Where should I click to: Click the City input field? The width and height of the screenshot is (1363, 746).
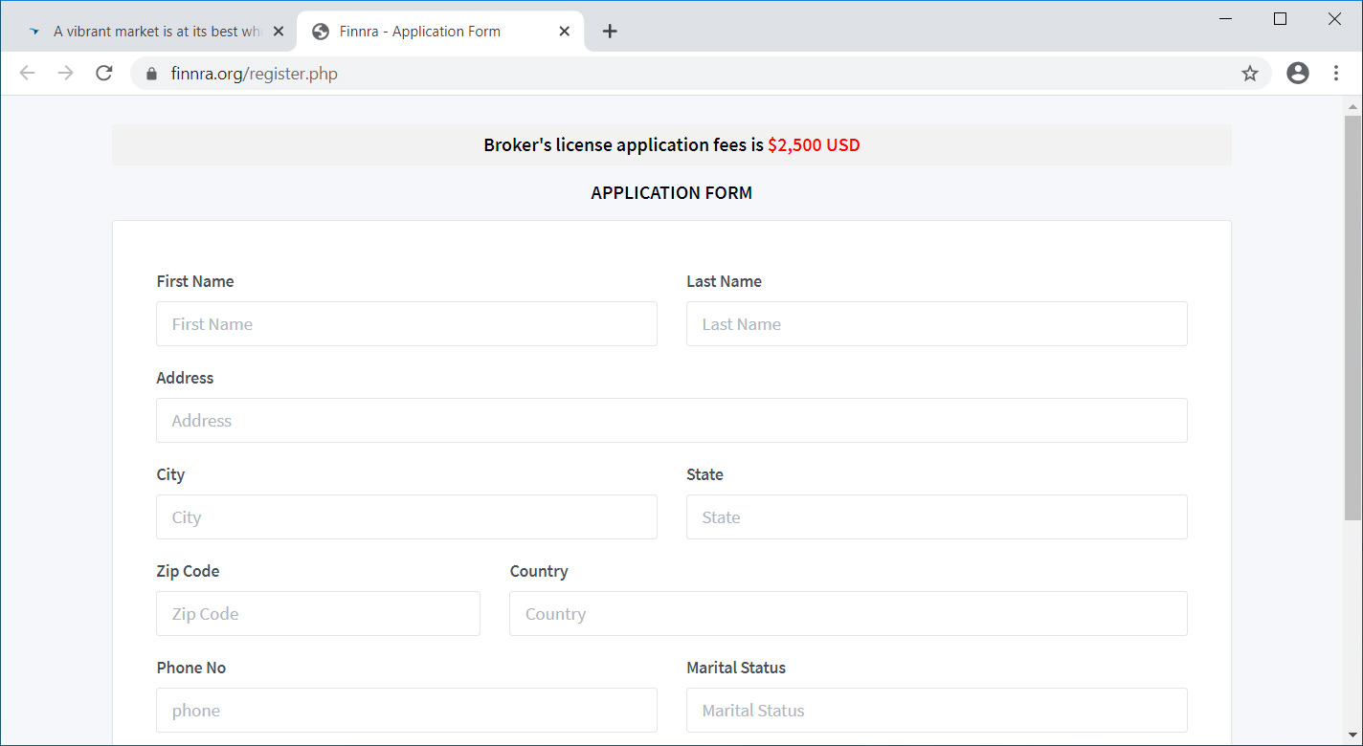click(x=407, y=517)
